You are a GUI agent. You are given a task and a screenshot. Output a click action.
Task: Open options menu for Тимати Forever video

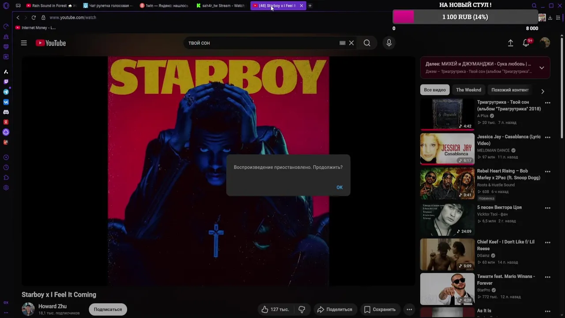coord(547,277)
